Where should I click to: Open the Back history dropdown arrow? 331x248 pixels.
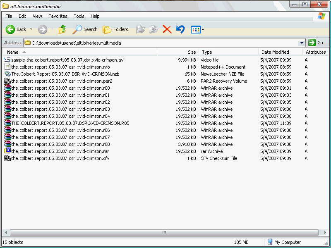[31, 29]
